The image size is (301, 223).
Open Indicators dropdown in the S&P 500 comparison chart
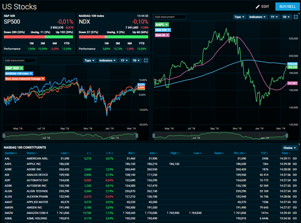tap(107, 60)
